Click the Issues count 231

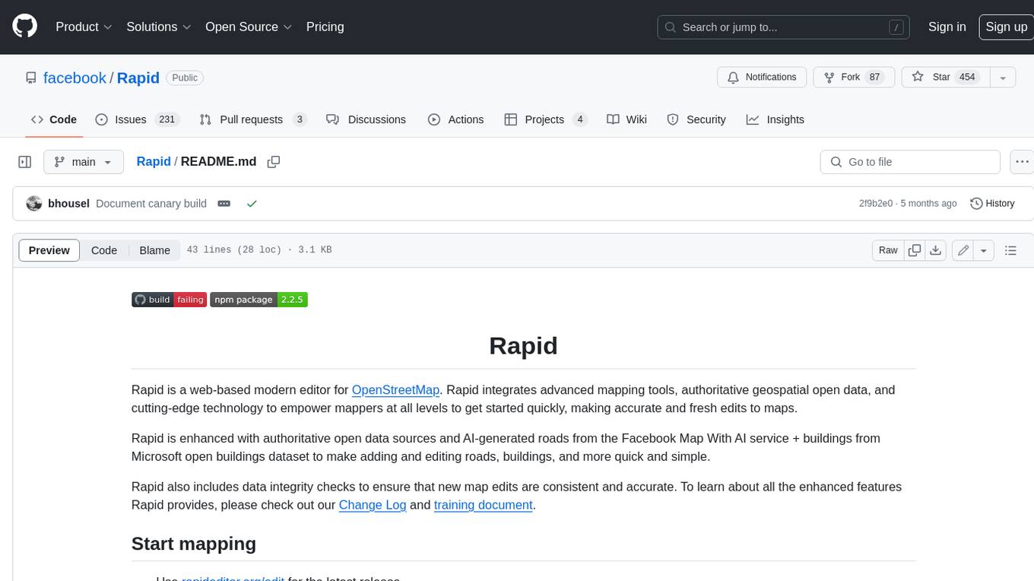[x=167, y=119]
